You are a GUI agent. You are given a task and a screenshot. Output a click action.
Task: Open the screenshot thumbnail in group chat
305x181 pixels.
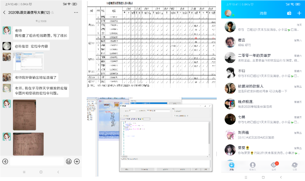coord(28,62)
